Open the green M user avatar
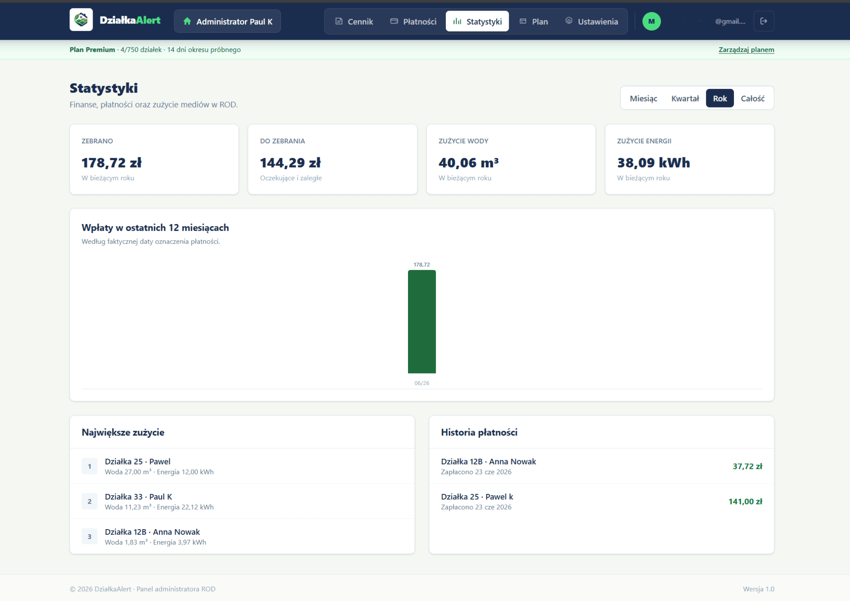850x601 pixels. tap(652, 21)
